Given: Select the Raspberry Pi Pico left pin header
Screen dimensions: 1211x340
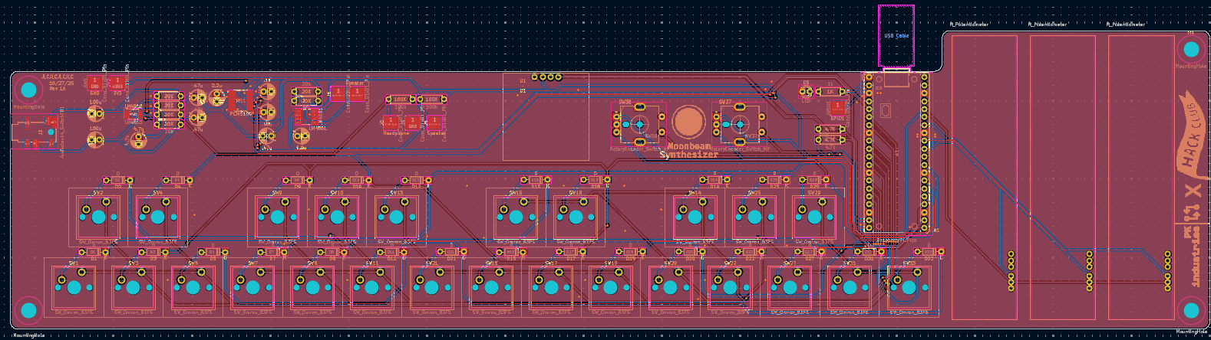Looking at the screenshot, I should (869, 152).
